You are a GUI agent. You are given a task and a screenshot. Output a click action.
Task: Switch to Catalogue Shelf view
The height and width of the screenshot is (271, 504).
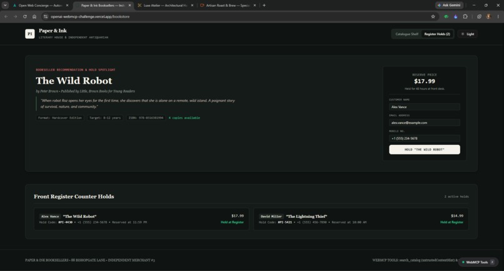(x=406, y=34)
